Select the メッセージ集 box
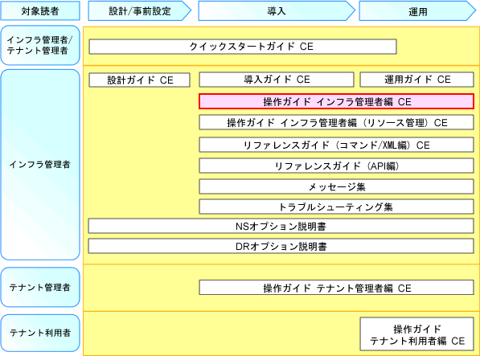The width and height of the screenshot is (480, 356). [x=336, y=186]
